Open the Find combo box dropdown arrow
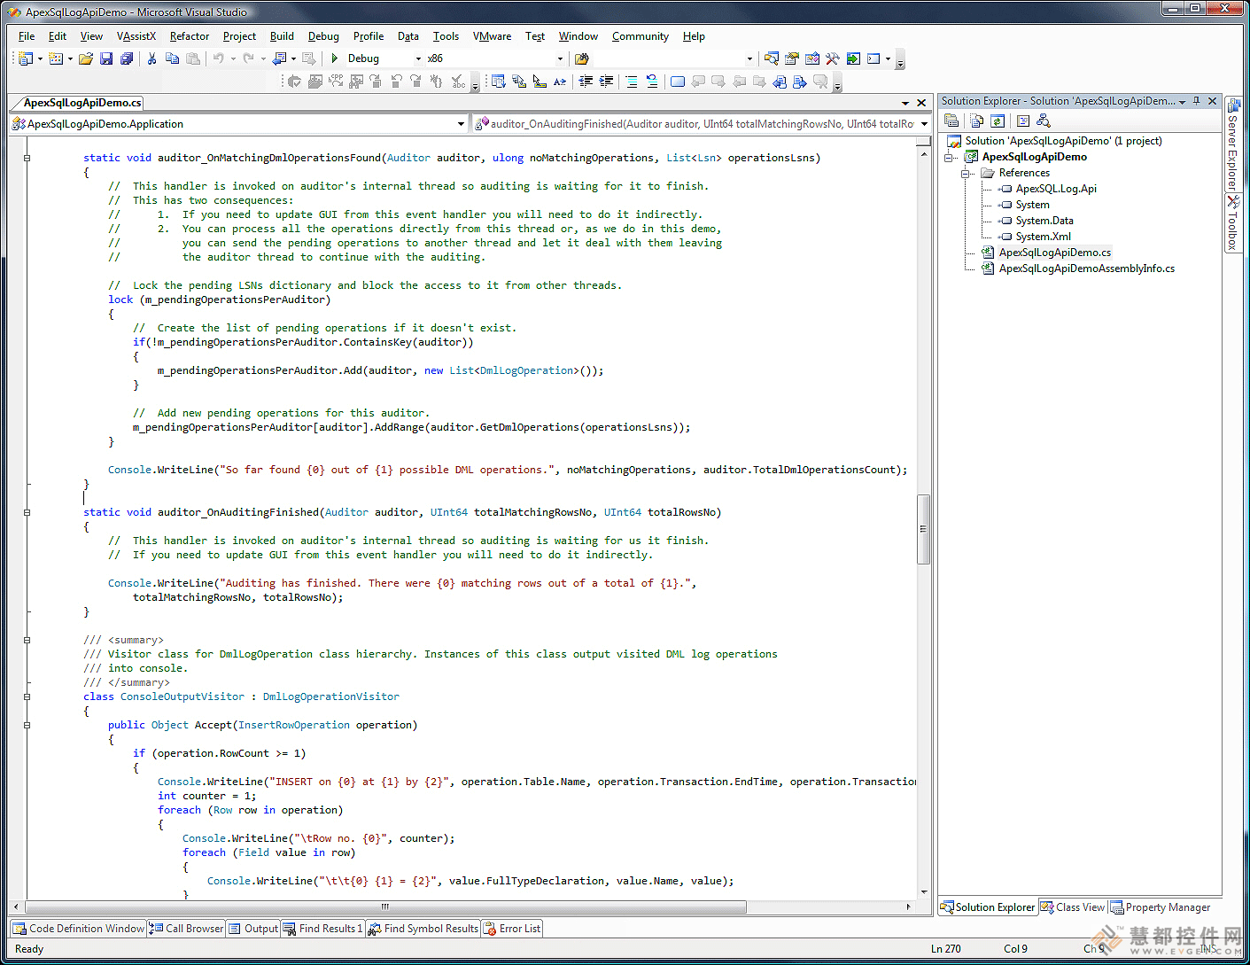This screenshot has height=965, width=1250. coord(749,58)
